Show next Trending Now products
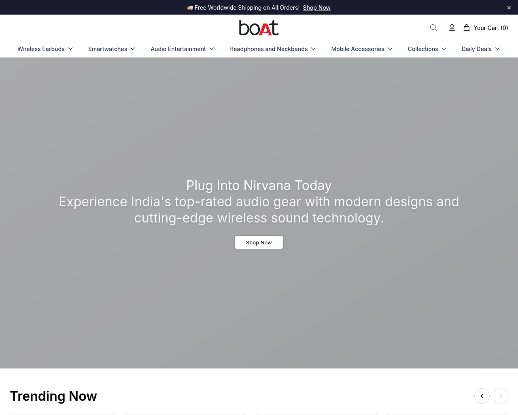 tap(501, 396)
